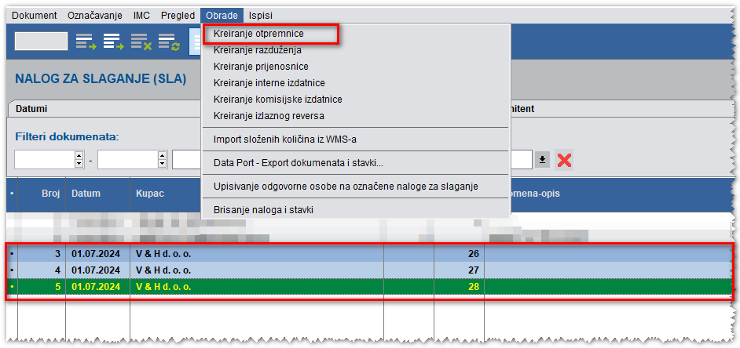This screenshot has width=740, height=348.
Task: Select Kreiranje otpremnice from Obrade menu
Action: 258,34
